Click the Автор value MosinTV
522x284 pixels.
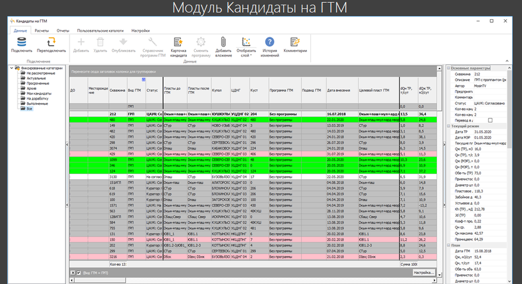coord(480,86)
